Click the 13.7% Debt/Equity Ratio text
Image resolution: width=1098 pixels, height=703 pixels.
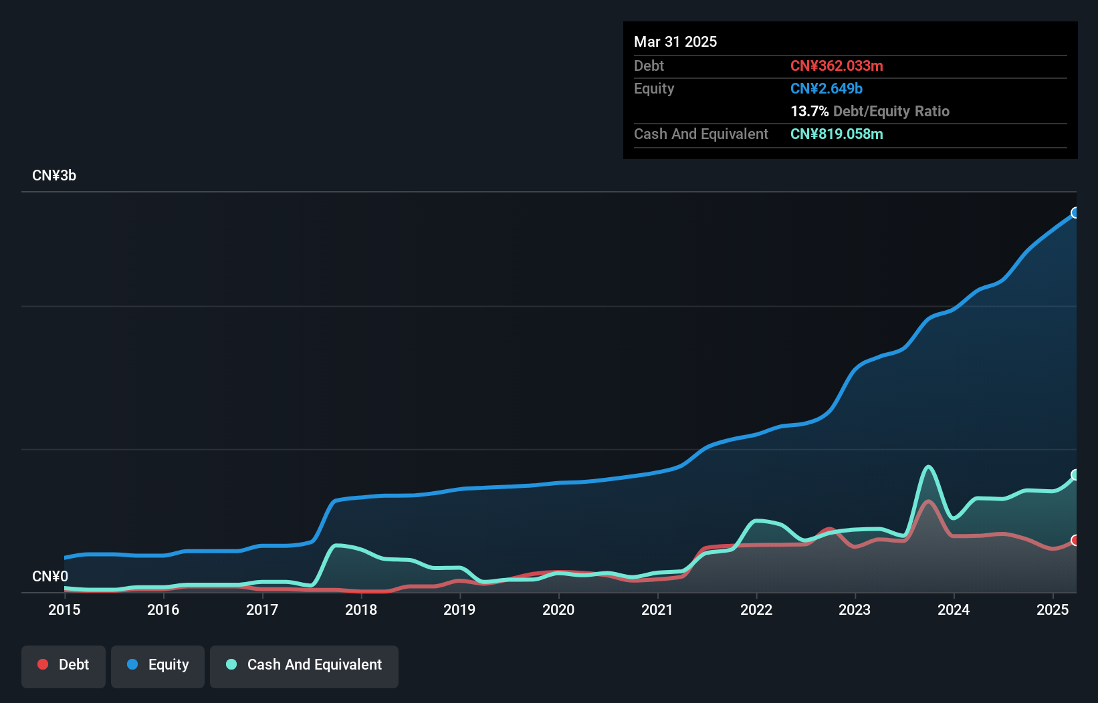(870, 111)
